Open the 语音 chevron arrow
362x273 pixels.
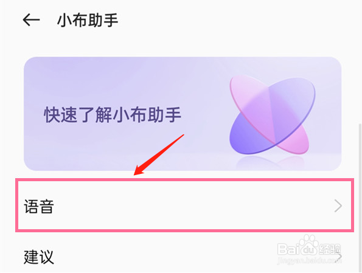(338, 206)
